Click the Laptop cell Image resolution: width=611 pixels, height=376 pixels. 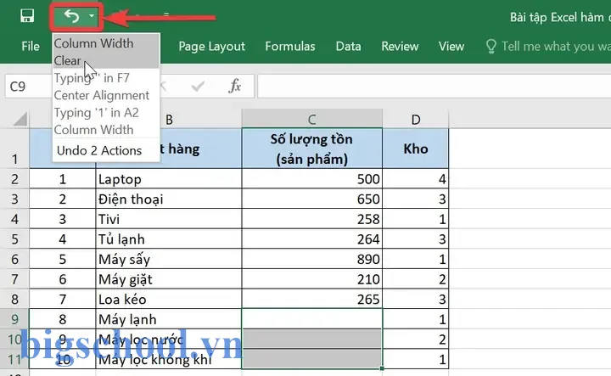[x=169, y=179]
